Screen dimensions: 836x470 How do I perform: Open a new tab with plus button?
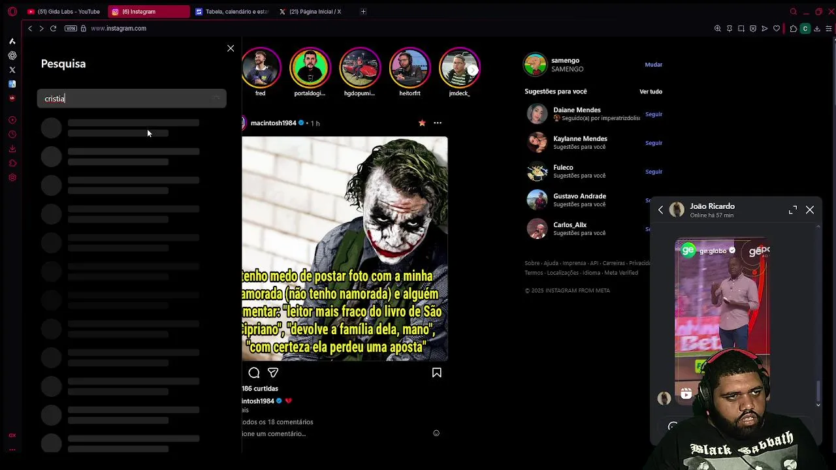click(x=363, y=12)
